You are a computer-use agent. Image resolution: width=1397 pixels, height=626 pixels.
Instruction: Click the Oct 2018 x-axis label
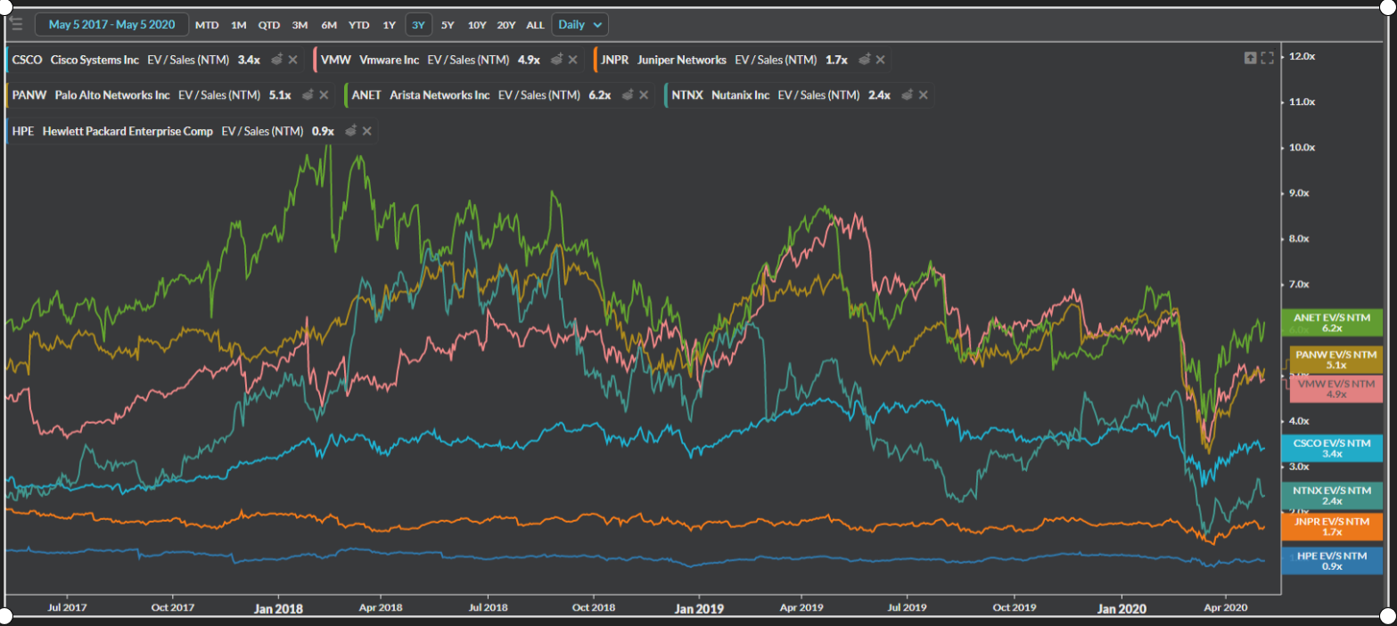[x=593, y=607]
